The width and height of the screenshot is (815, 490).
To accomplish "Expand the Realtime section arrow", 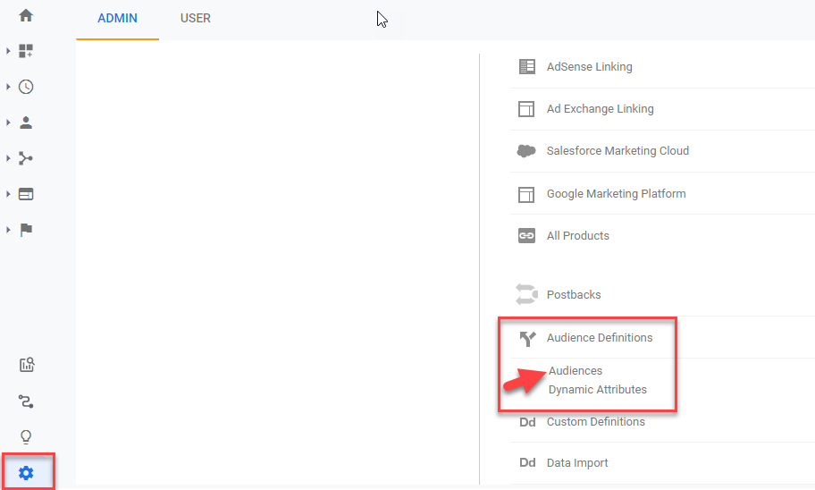I will [8, 87].
